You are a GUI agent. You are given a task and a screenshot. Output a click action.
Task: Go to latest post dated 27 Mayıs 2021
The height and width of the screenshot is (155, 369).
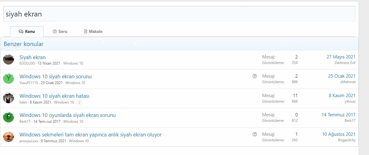click(x=341, y=57)
